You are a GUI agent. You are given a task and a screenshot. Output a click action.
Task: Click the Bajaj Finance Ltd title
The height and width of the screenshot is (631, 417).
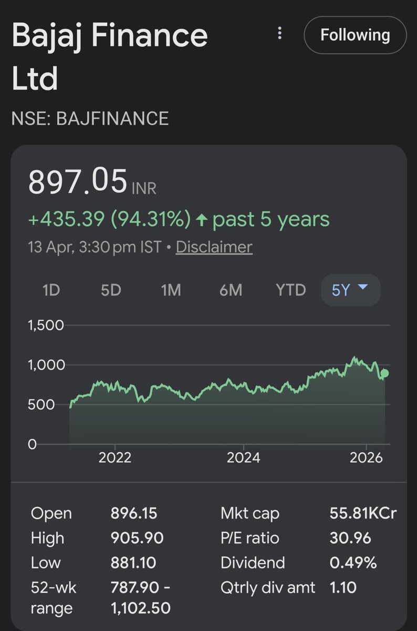click(110, 57)
